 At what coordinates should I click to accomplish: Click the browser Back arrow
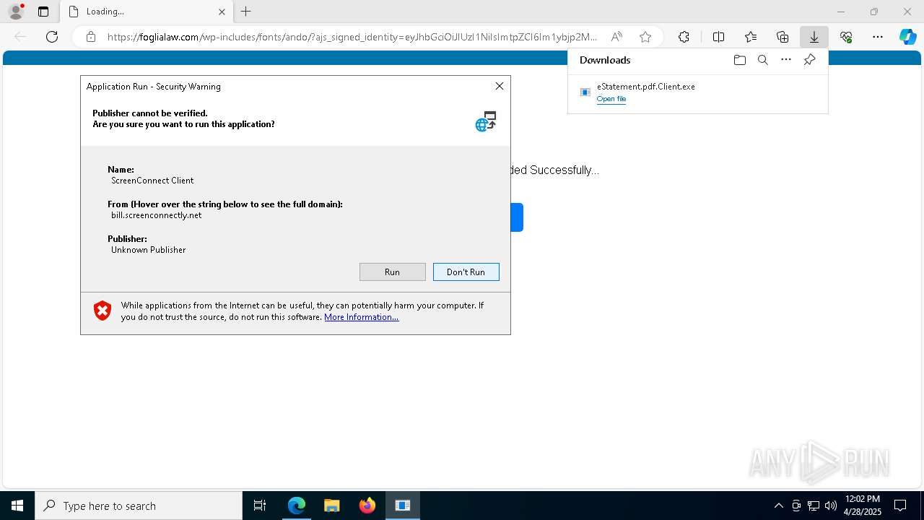20,37
